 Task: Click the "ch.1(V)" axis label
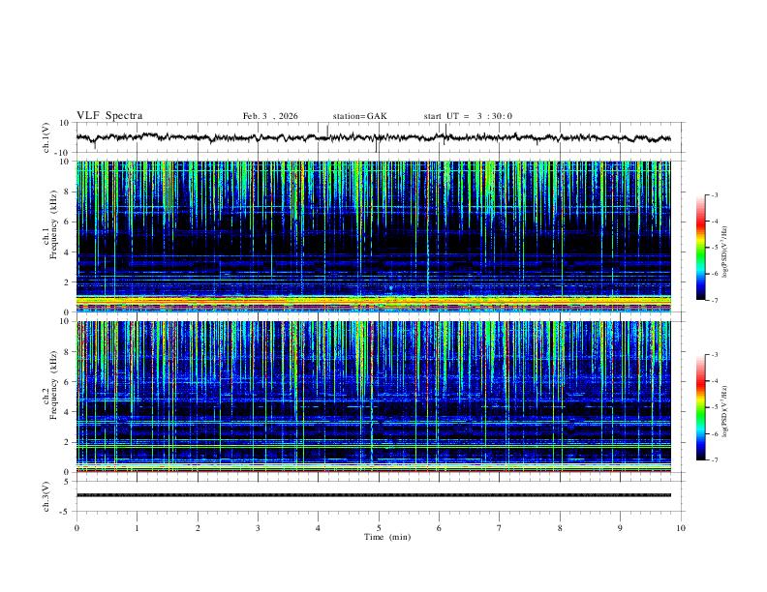pyautogui.click(x=46, y=137)
